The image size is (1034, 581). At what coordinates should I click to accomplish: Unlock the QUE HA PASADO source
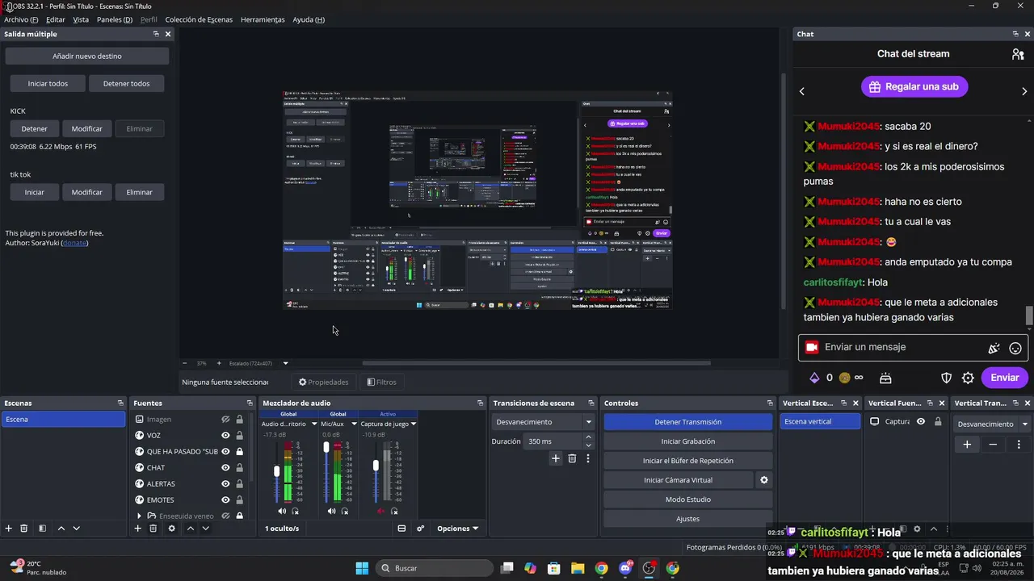239,452
